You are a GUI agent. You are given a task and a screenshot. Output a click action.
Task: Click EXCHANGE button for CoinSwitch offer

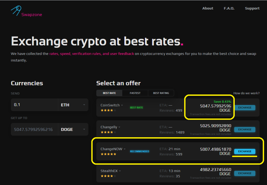pyautogui.click(x=245, y=108)
